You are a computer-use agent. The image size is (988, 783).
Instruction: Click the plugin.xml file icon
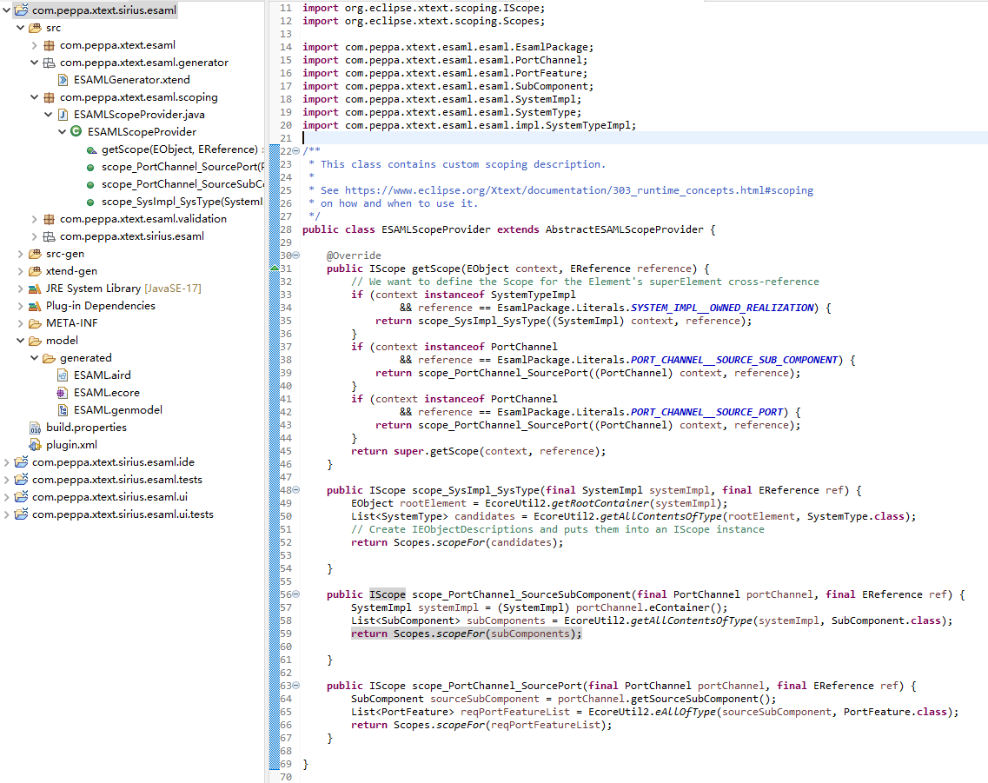(x=36, y=445)
